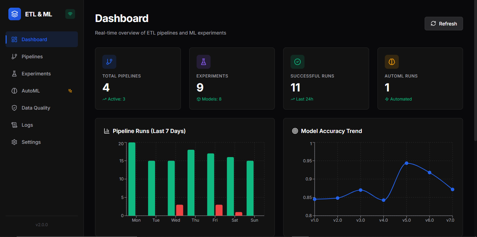Screen dimensions: 477x237
Task: Click the 'Last 24h' text
Action: [x=305, y=99]
